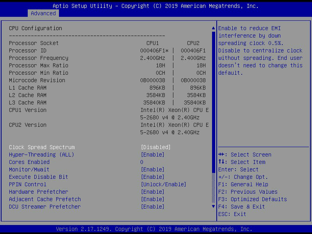The width and height of the screenshot is (312, 234).
Task: Click the Processor Frequency label
Action: pyautogui.click(x=39, y=58)
